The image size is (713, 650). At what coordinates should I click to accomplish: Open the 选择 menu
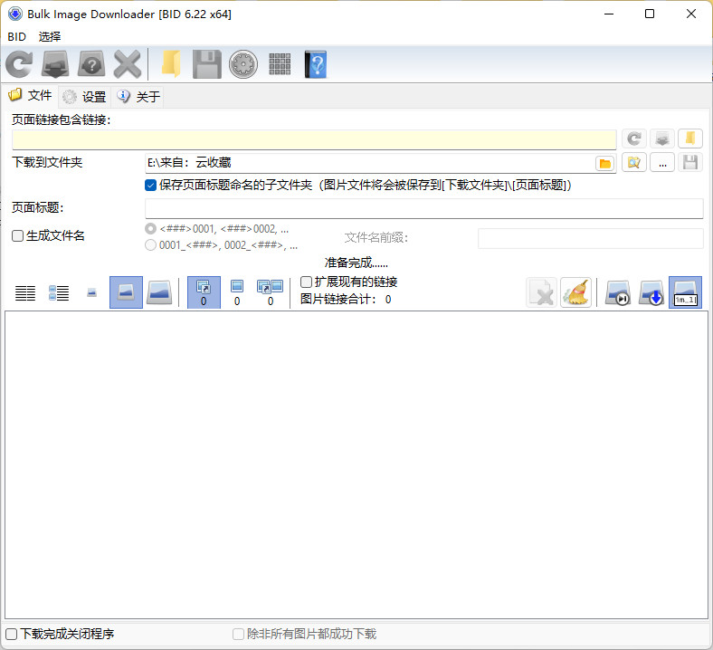point(50,36)
